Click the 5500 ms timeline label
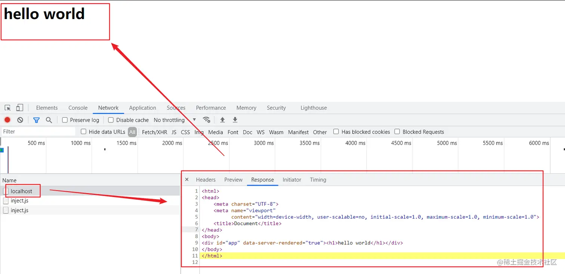This screenshot has height=274, width=565. coord(493,143)
